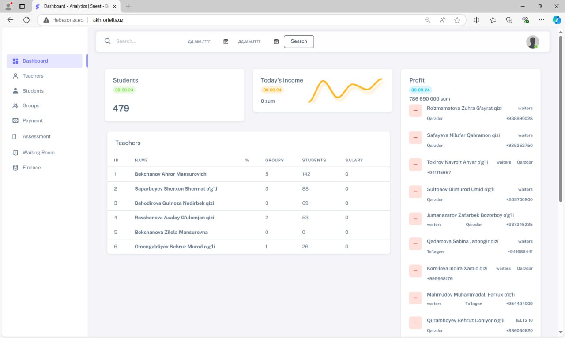Click the Payment cash icon in sidebar

point(15,120)
